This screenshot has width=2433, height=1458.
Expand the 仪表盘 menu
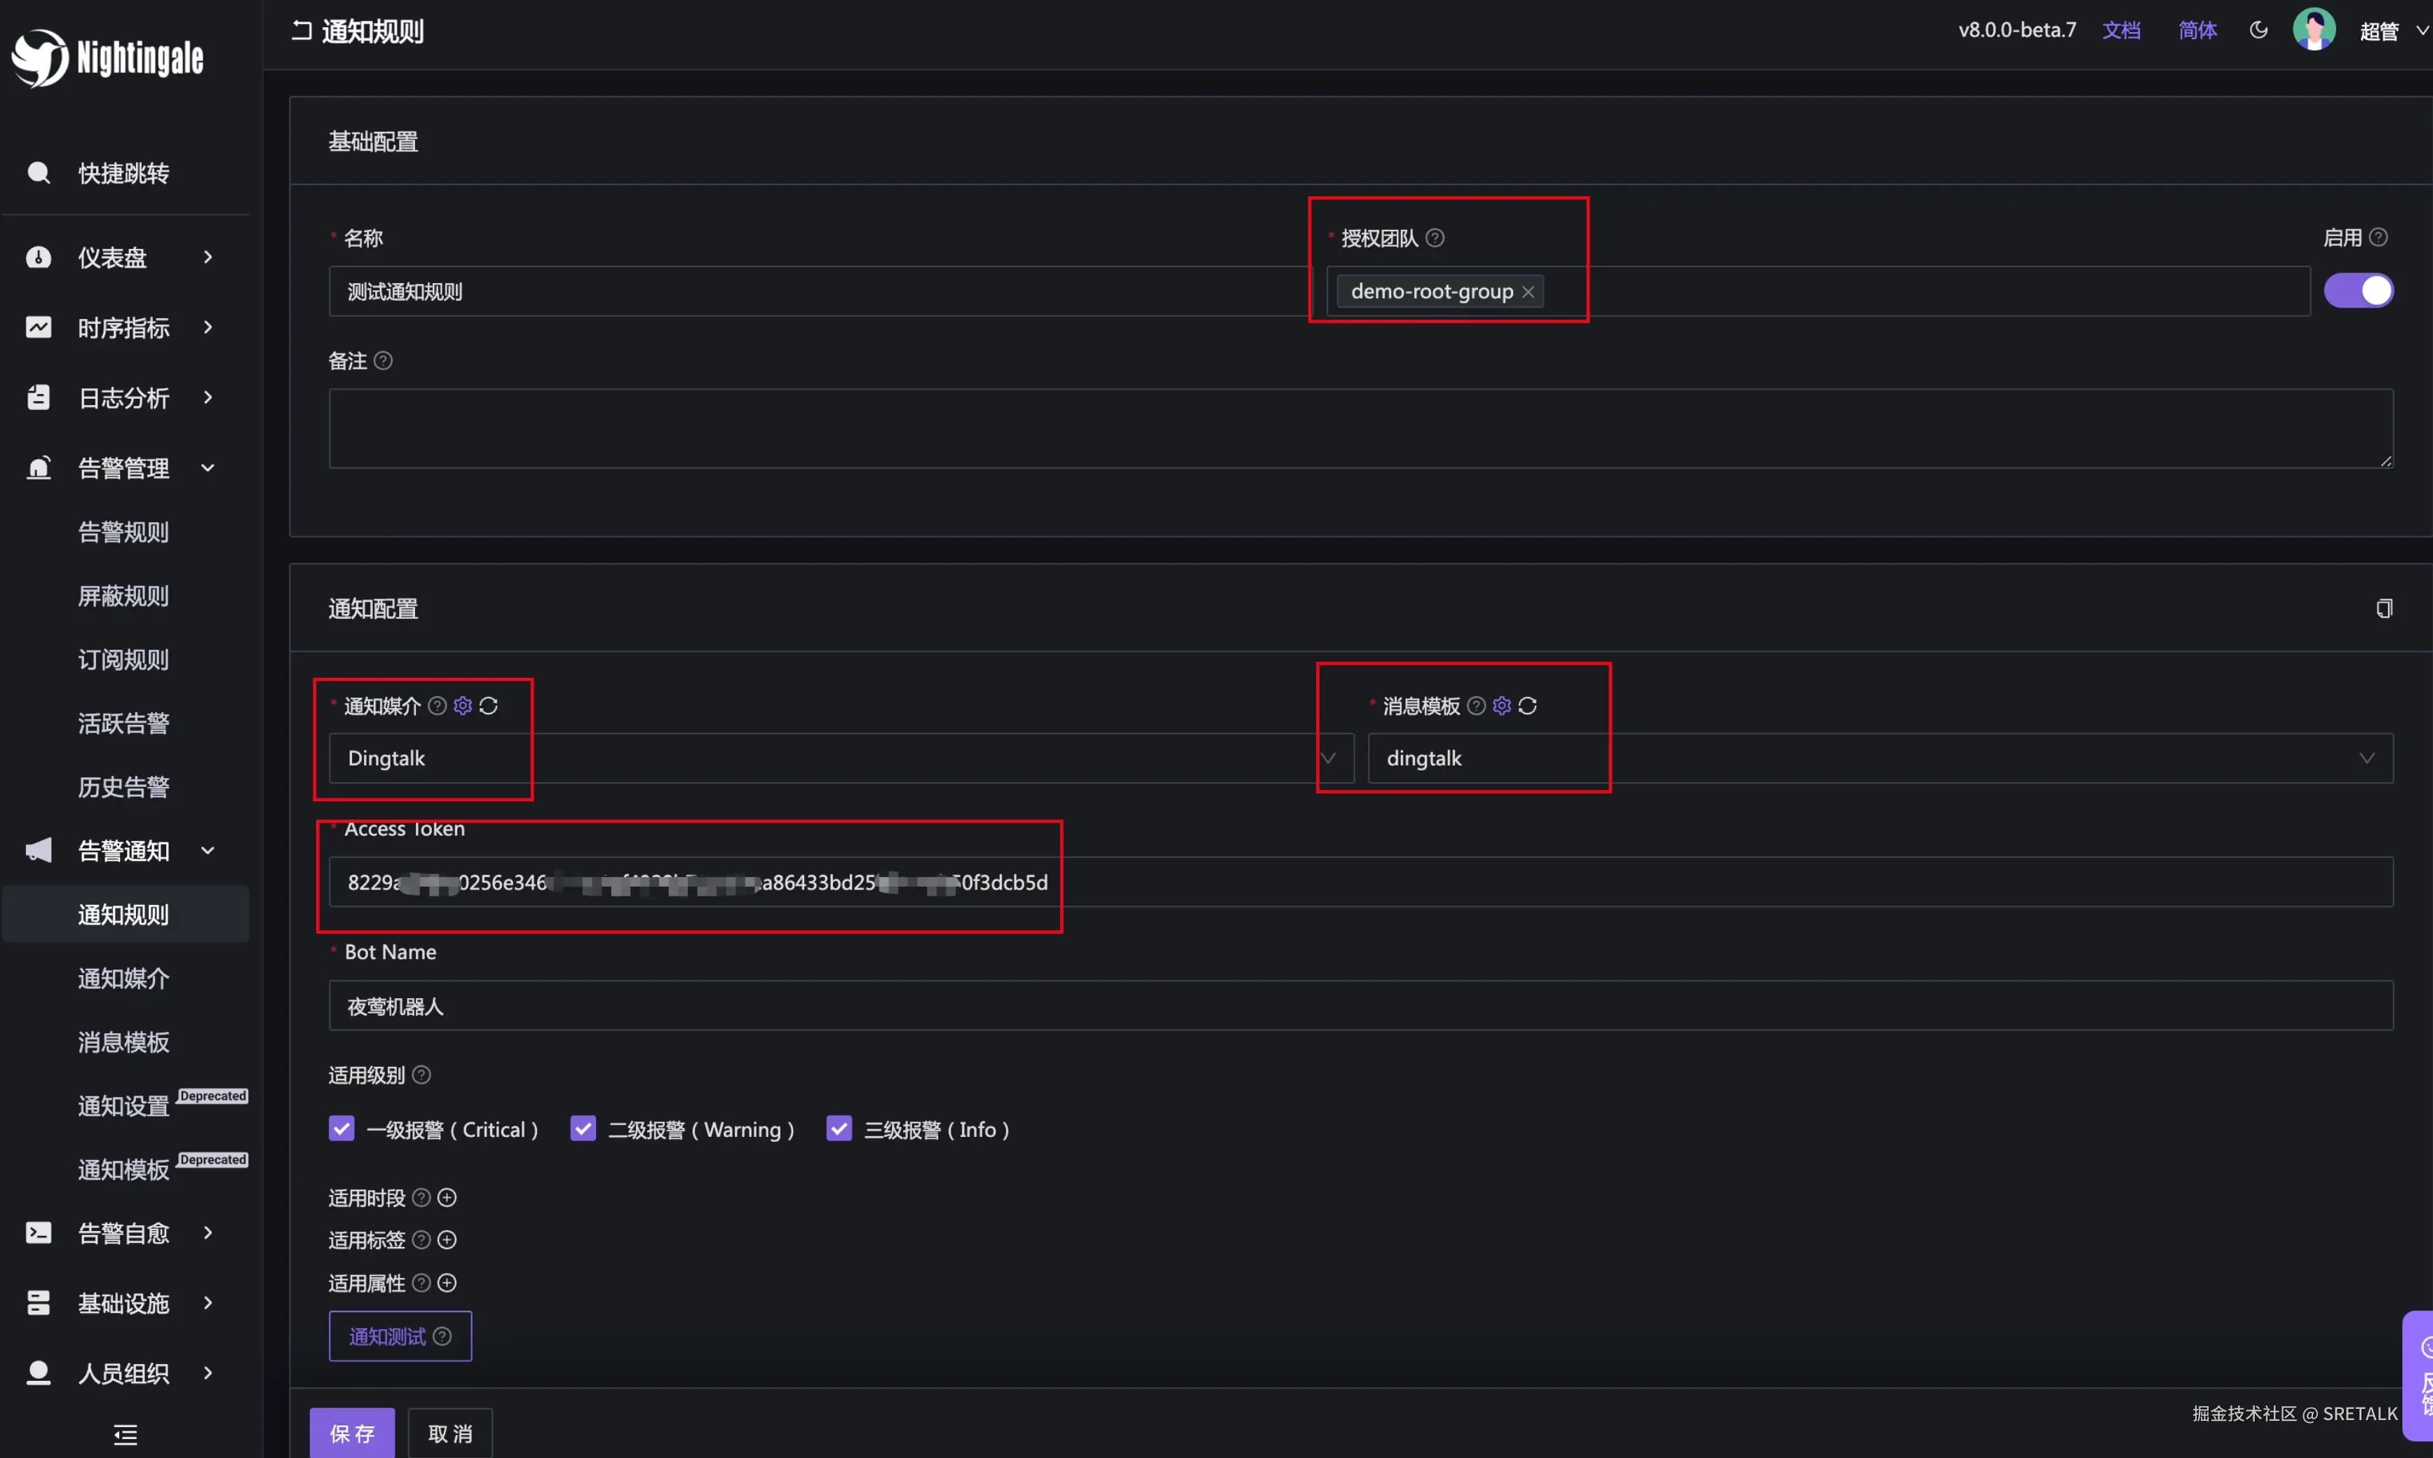coord(124,257)
